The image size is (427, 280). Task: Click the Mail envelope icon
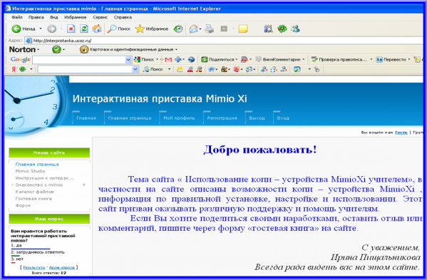point(193,28)
